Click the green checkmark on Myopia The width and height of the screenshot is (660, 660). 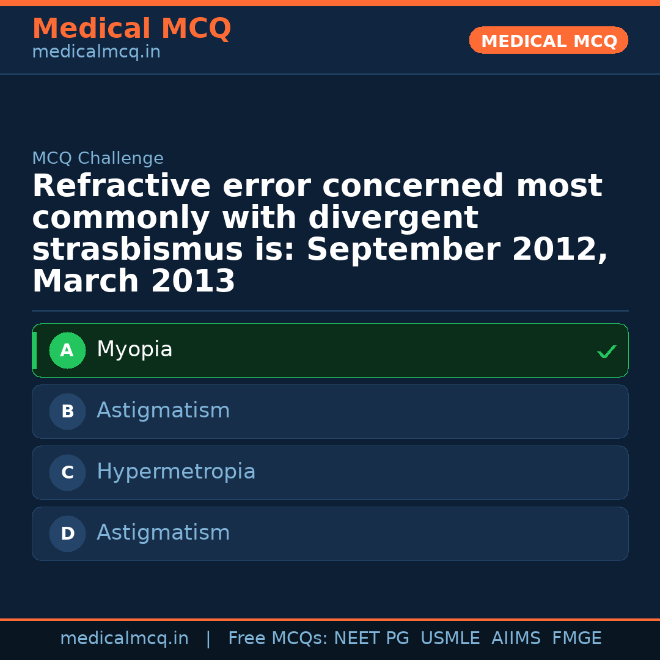[x=606, y=351]
